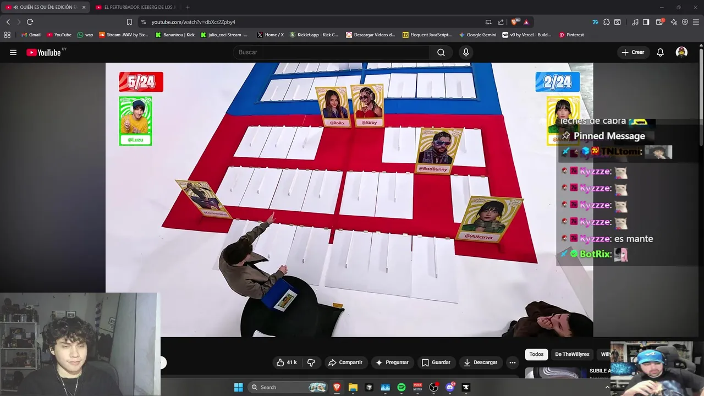Switch to EL PERTURBADOR ICEBERG tab
This screenshot has height=396, width=704.
136,7
